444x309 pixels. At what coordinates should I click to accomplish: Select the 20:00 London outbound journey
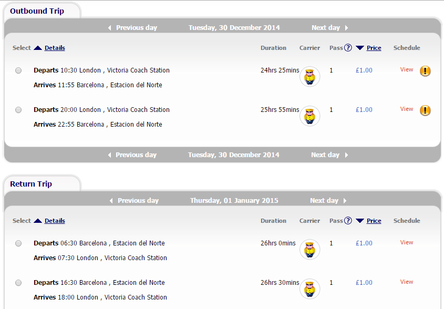click(18, 110)
